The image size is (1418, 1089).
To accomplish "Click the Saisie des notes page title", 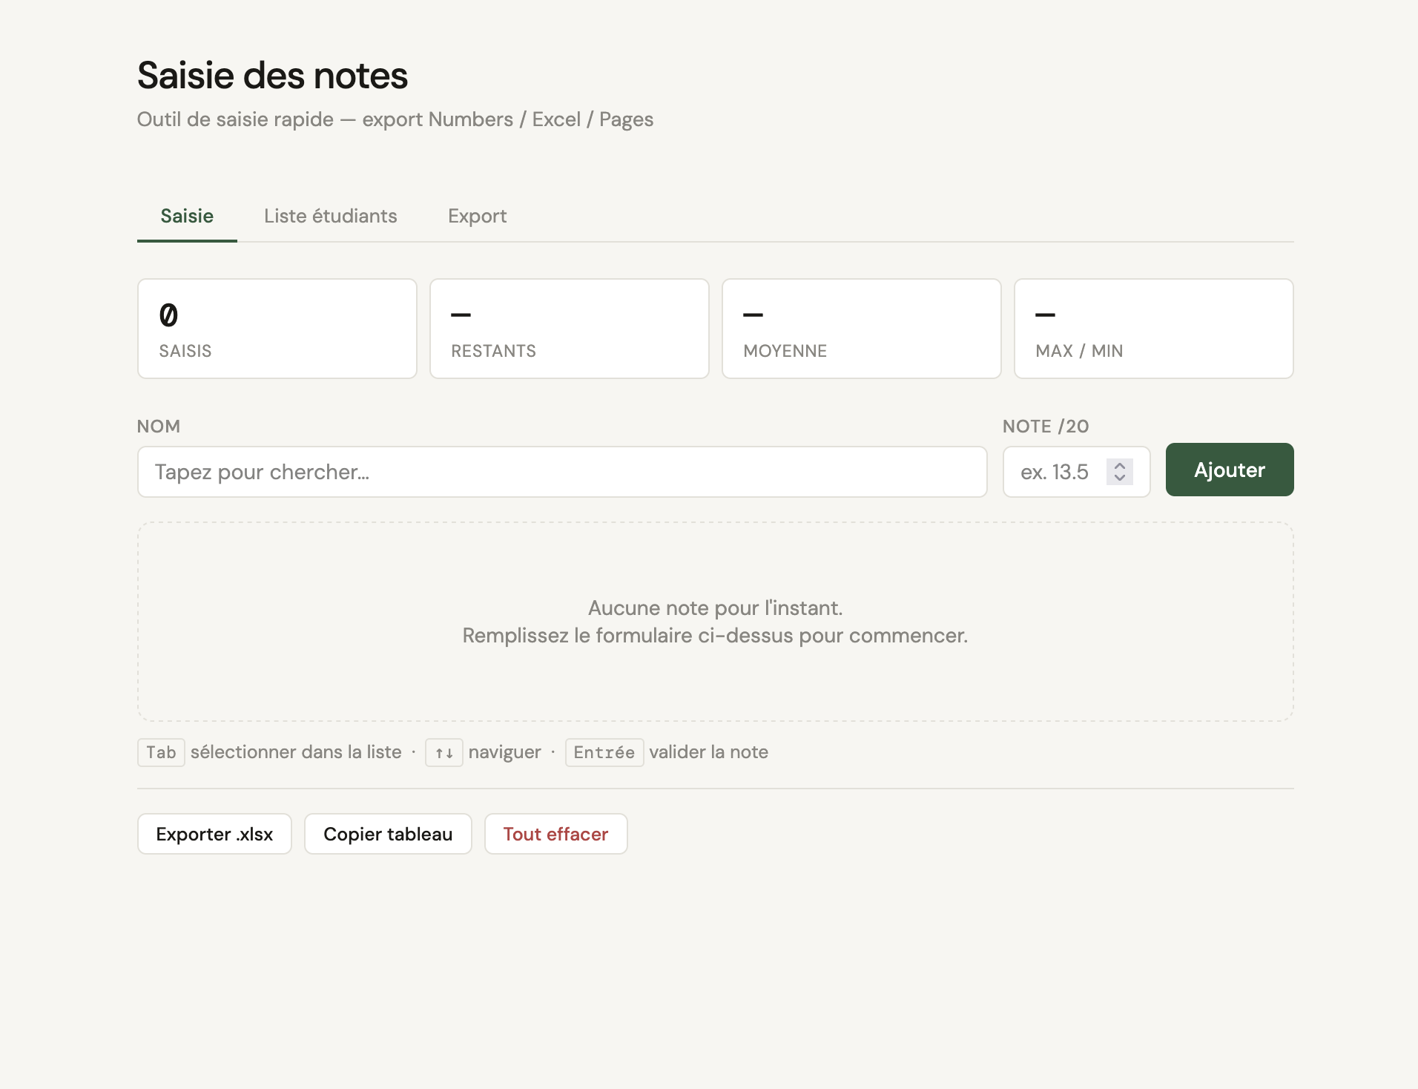I will 272,76.
